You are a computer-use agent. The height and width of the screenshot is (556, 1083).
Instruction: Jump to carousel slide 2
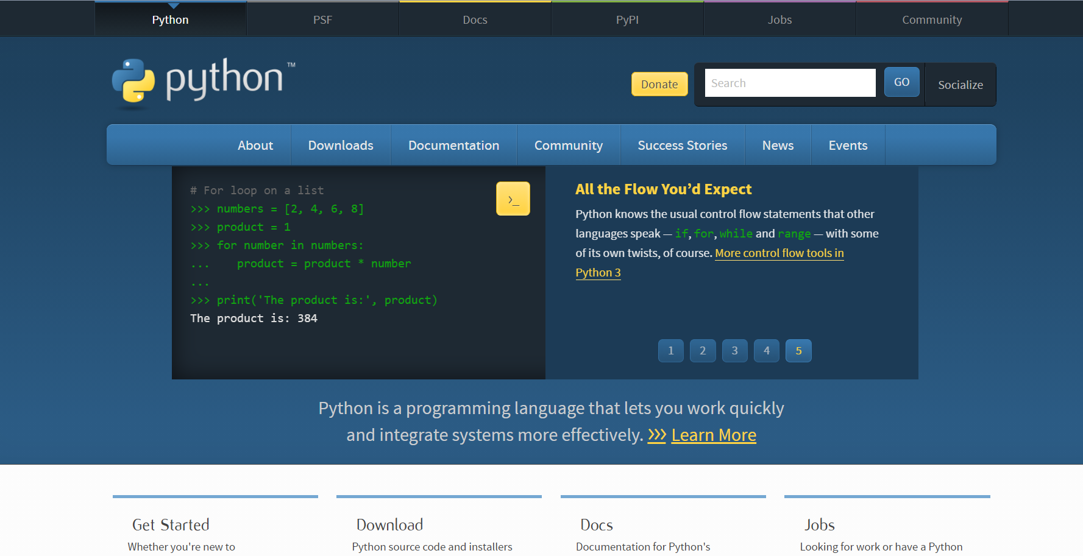click(x=702, y=350)
